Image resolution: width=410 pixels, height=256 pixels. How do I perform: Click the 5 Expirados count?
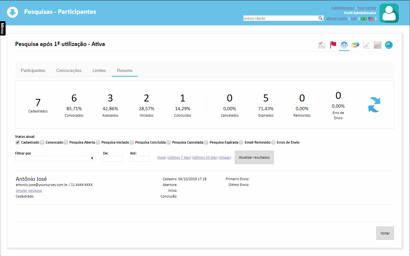point(266,98)
